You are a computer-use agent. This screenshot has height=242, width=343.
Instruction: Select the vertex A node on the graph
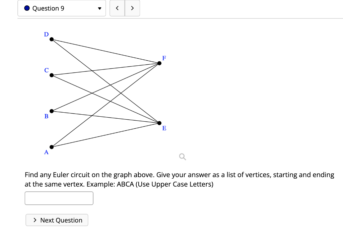[x=51, y=146]
